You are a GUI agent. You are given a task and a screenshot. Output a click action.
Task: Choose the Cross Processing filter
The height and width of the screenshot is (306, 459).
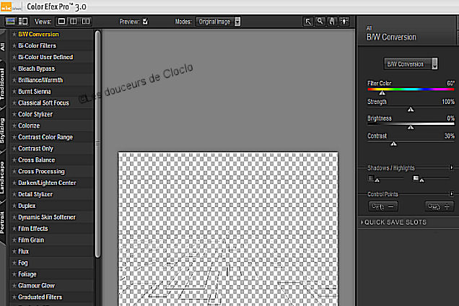tap(41, 172)
